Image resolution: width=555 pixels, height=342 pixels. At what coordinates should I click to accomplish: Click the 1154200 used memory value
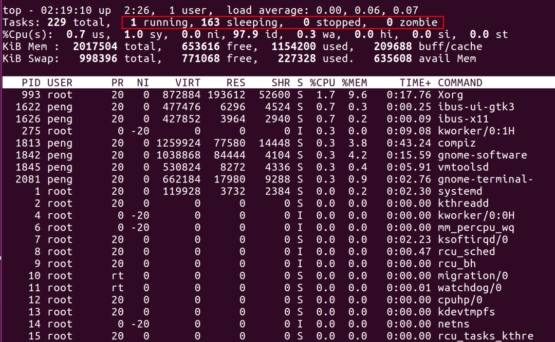(x=293, y=46)
